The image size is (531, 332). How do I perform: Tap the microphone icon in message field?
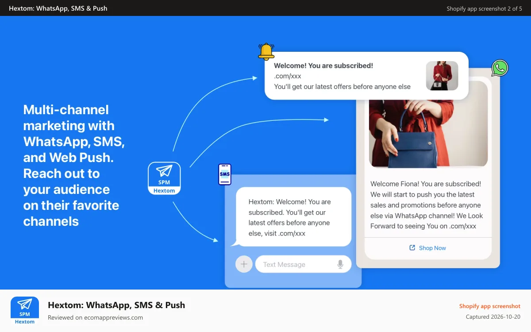coord(340,264)
